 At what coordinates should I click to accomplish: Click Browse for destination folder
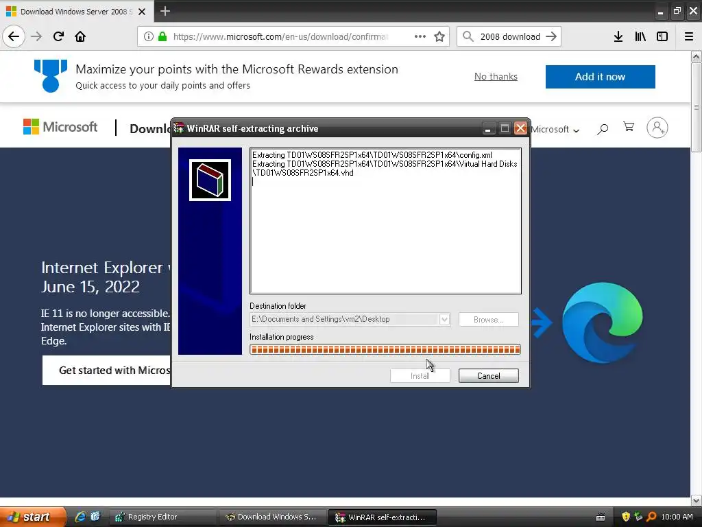point(488,320)
